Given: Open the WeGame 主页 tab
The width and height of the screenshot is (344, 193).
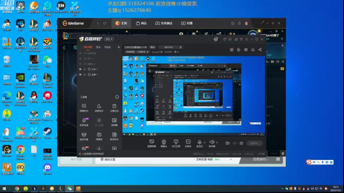Looking at the screenshot, I should tap(121, 23).
